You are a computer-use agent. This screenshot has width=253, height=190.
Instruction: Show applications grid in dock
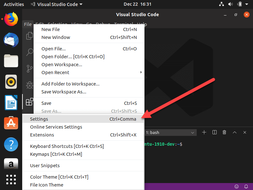point(11,180)
